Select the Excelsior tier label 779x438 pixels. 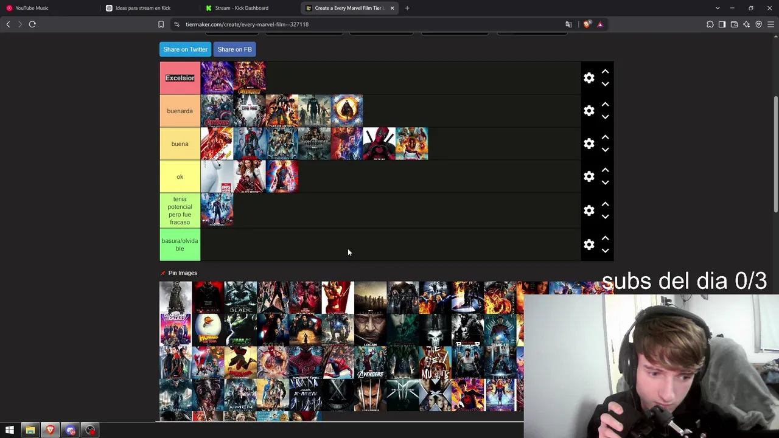[180, 78]
